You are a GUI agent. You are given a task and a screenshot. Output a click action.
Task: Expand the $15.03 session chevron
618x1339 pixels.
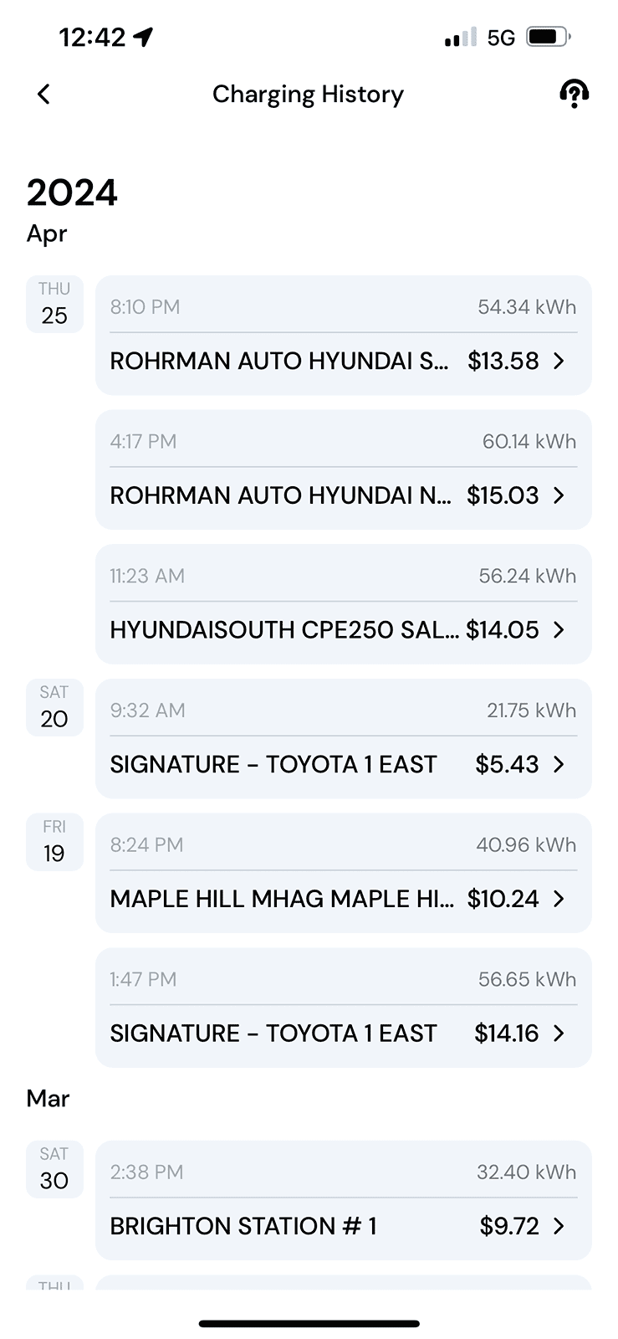(559, 495)
